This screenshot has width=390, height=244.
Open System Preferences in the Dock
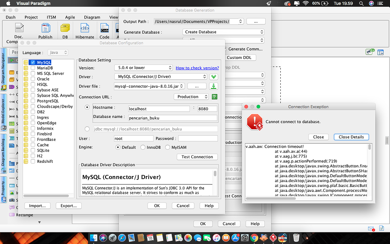(245, 238)
